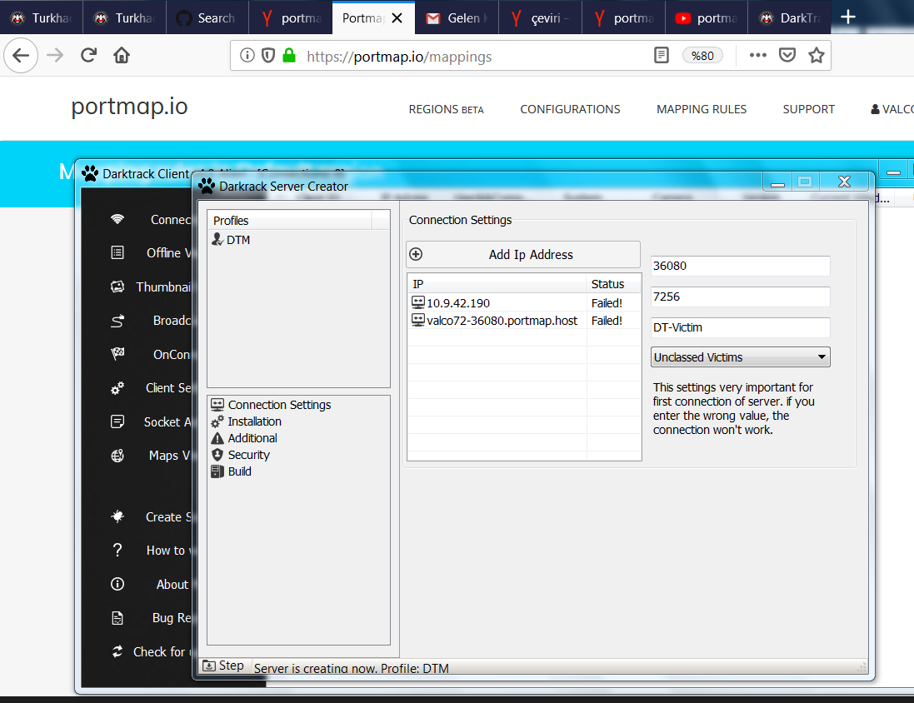Click Security shield icon
This screenshot has height=703, width=914.
[x=217, y=455]
